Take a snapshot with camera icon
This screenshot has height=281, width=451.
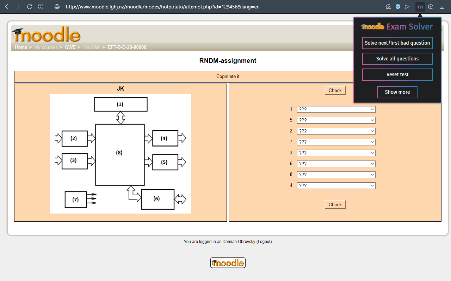click(389, 7)
